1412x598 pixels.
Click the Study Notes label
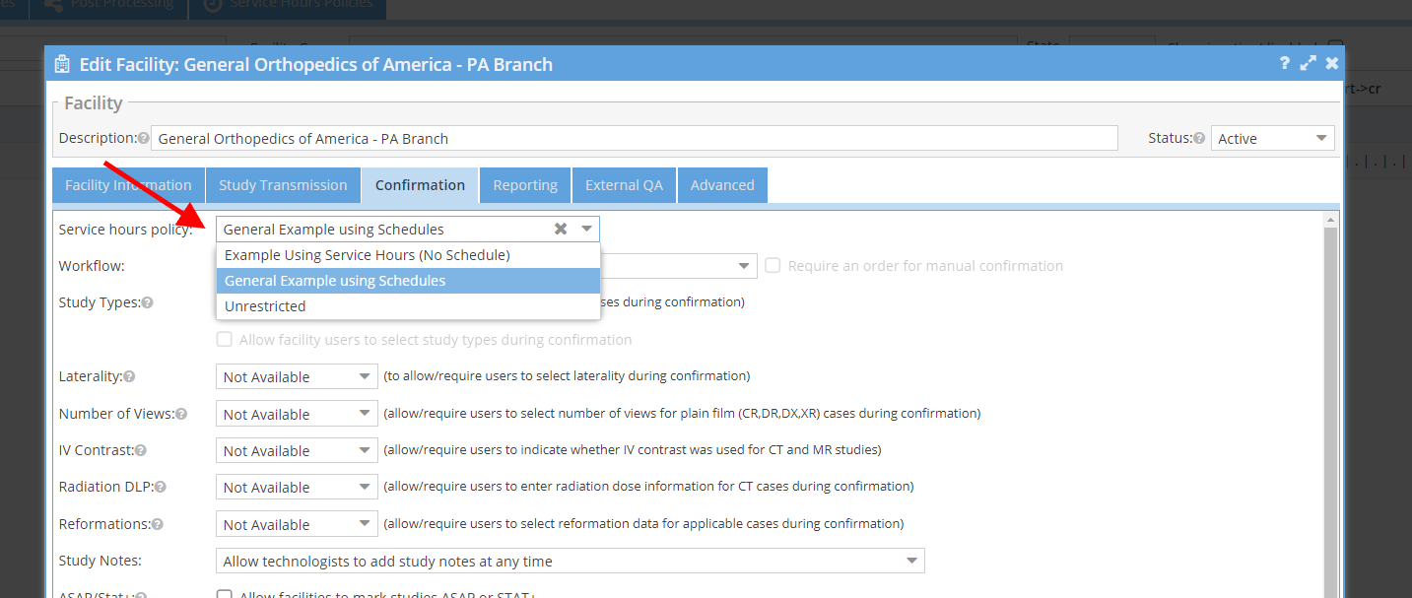[101, 561]
